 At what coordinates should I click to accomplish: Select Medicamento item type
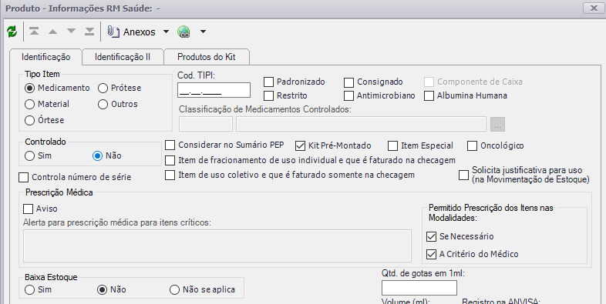30,88
